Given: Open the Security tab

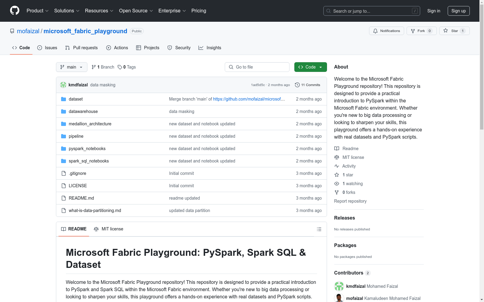Looking at the screenshot, I should click(179, 48).
